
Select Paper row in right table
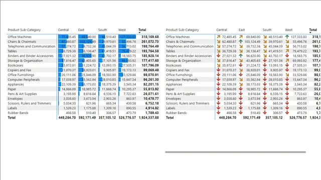170,89
